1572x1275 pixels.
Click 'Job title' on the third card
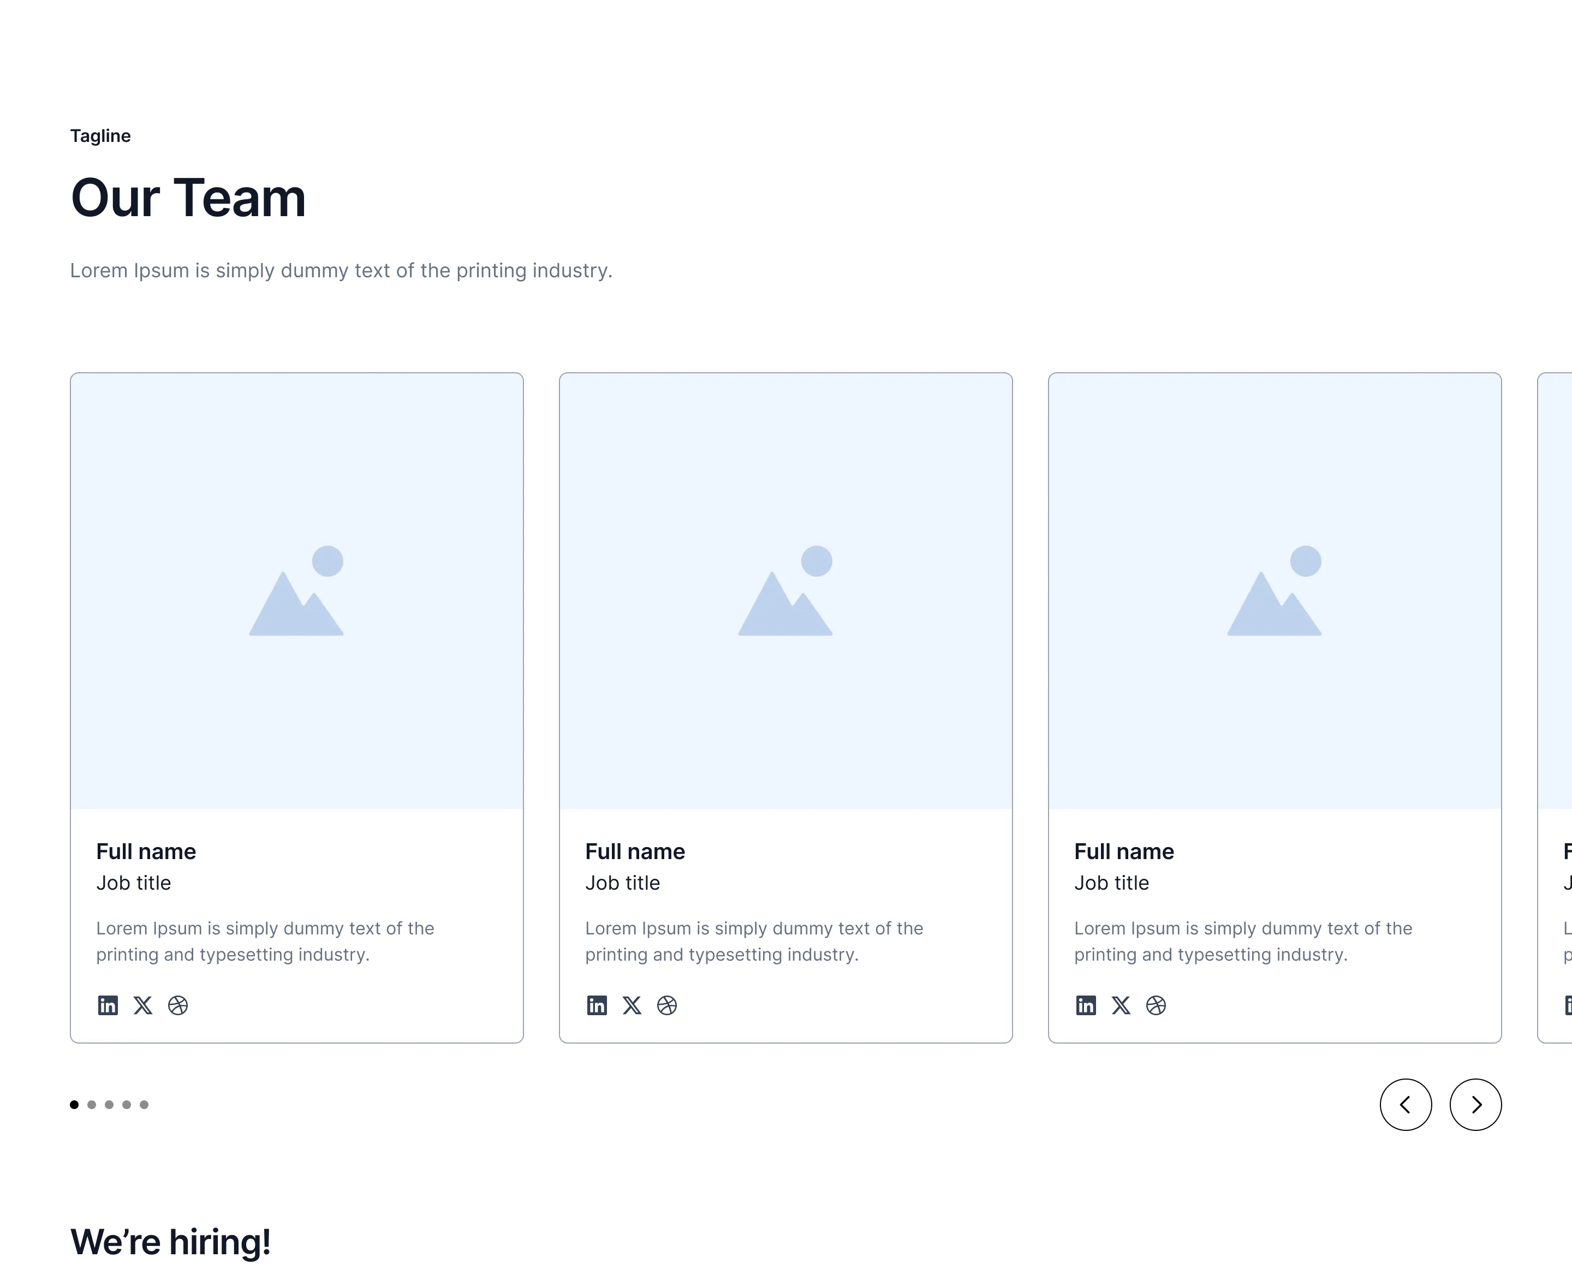coord(1112,884)
